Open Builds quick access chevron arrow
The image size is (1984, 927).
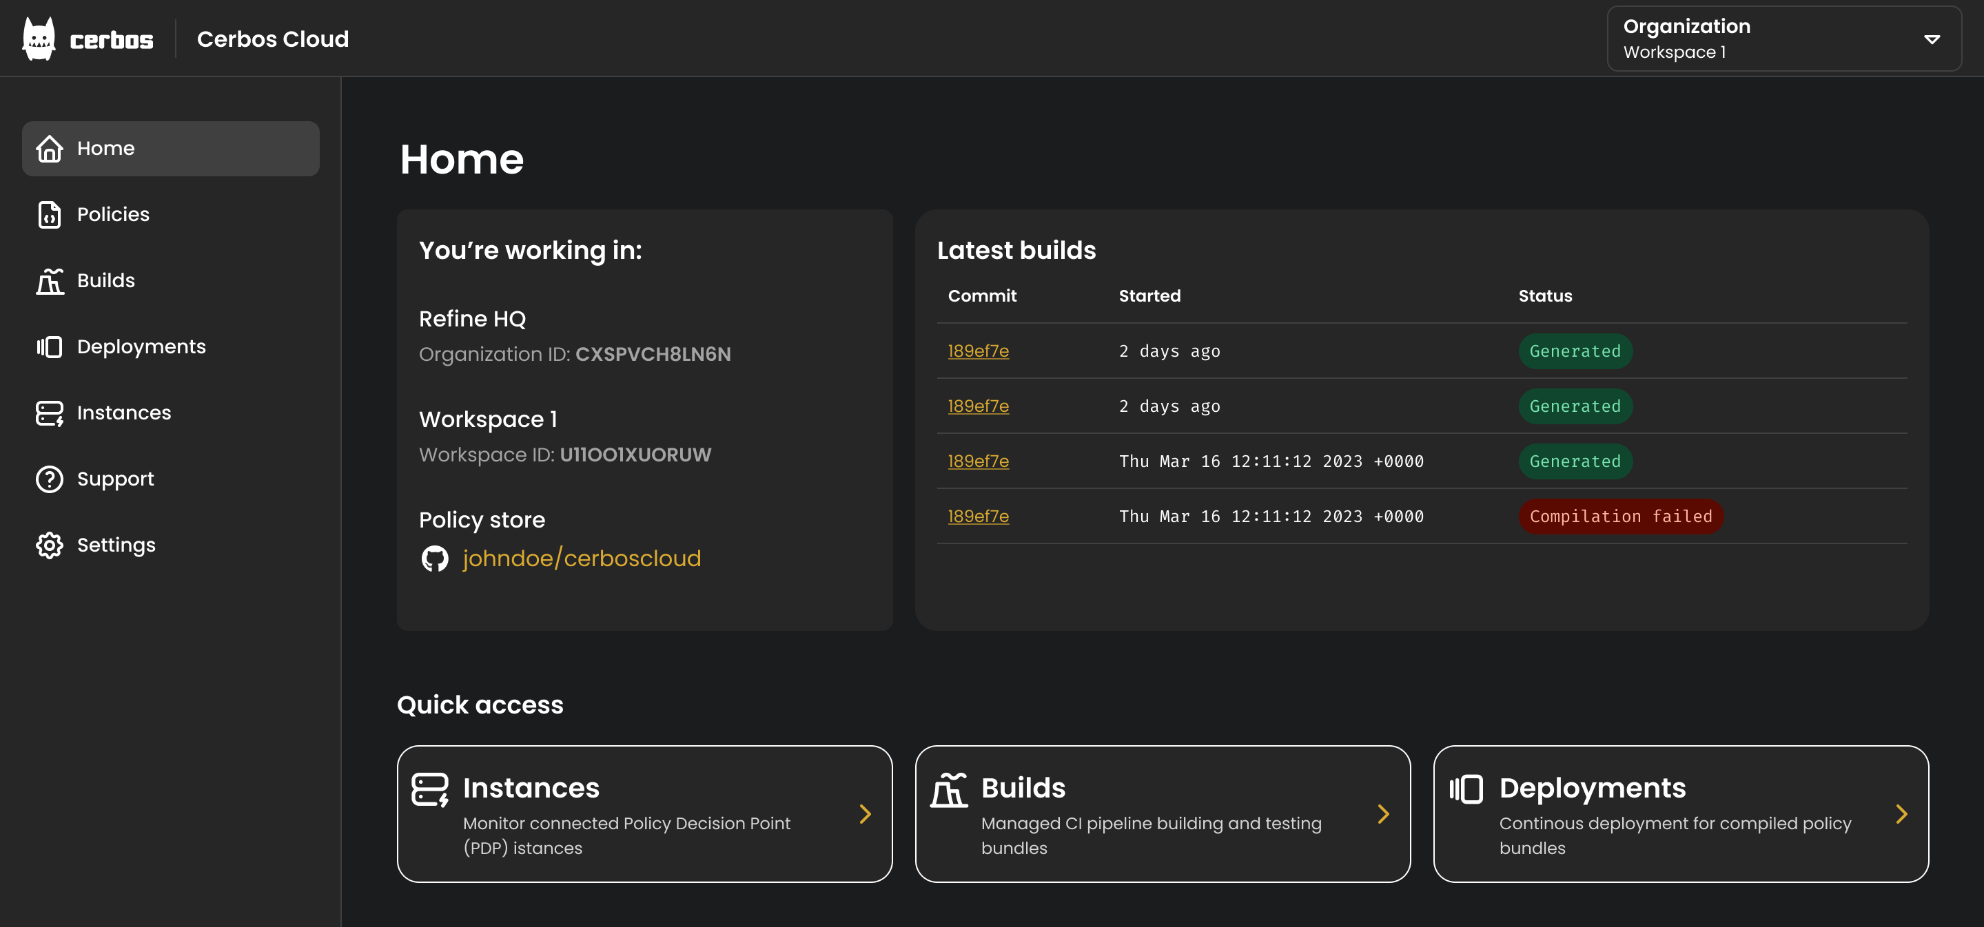[1383, 814]
